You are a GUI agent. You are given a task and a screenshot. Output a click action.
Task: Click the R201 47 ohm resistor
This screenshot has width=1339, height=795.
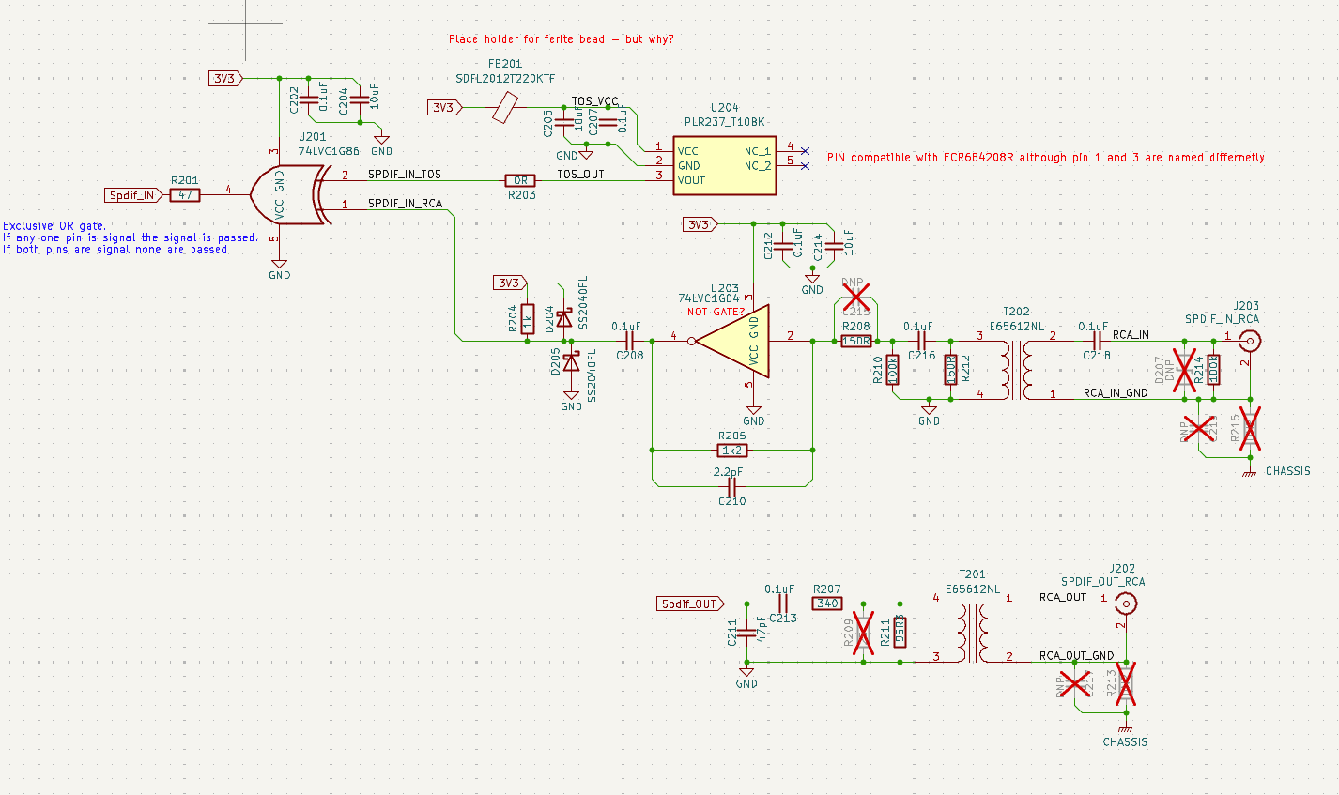point(185,195)
